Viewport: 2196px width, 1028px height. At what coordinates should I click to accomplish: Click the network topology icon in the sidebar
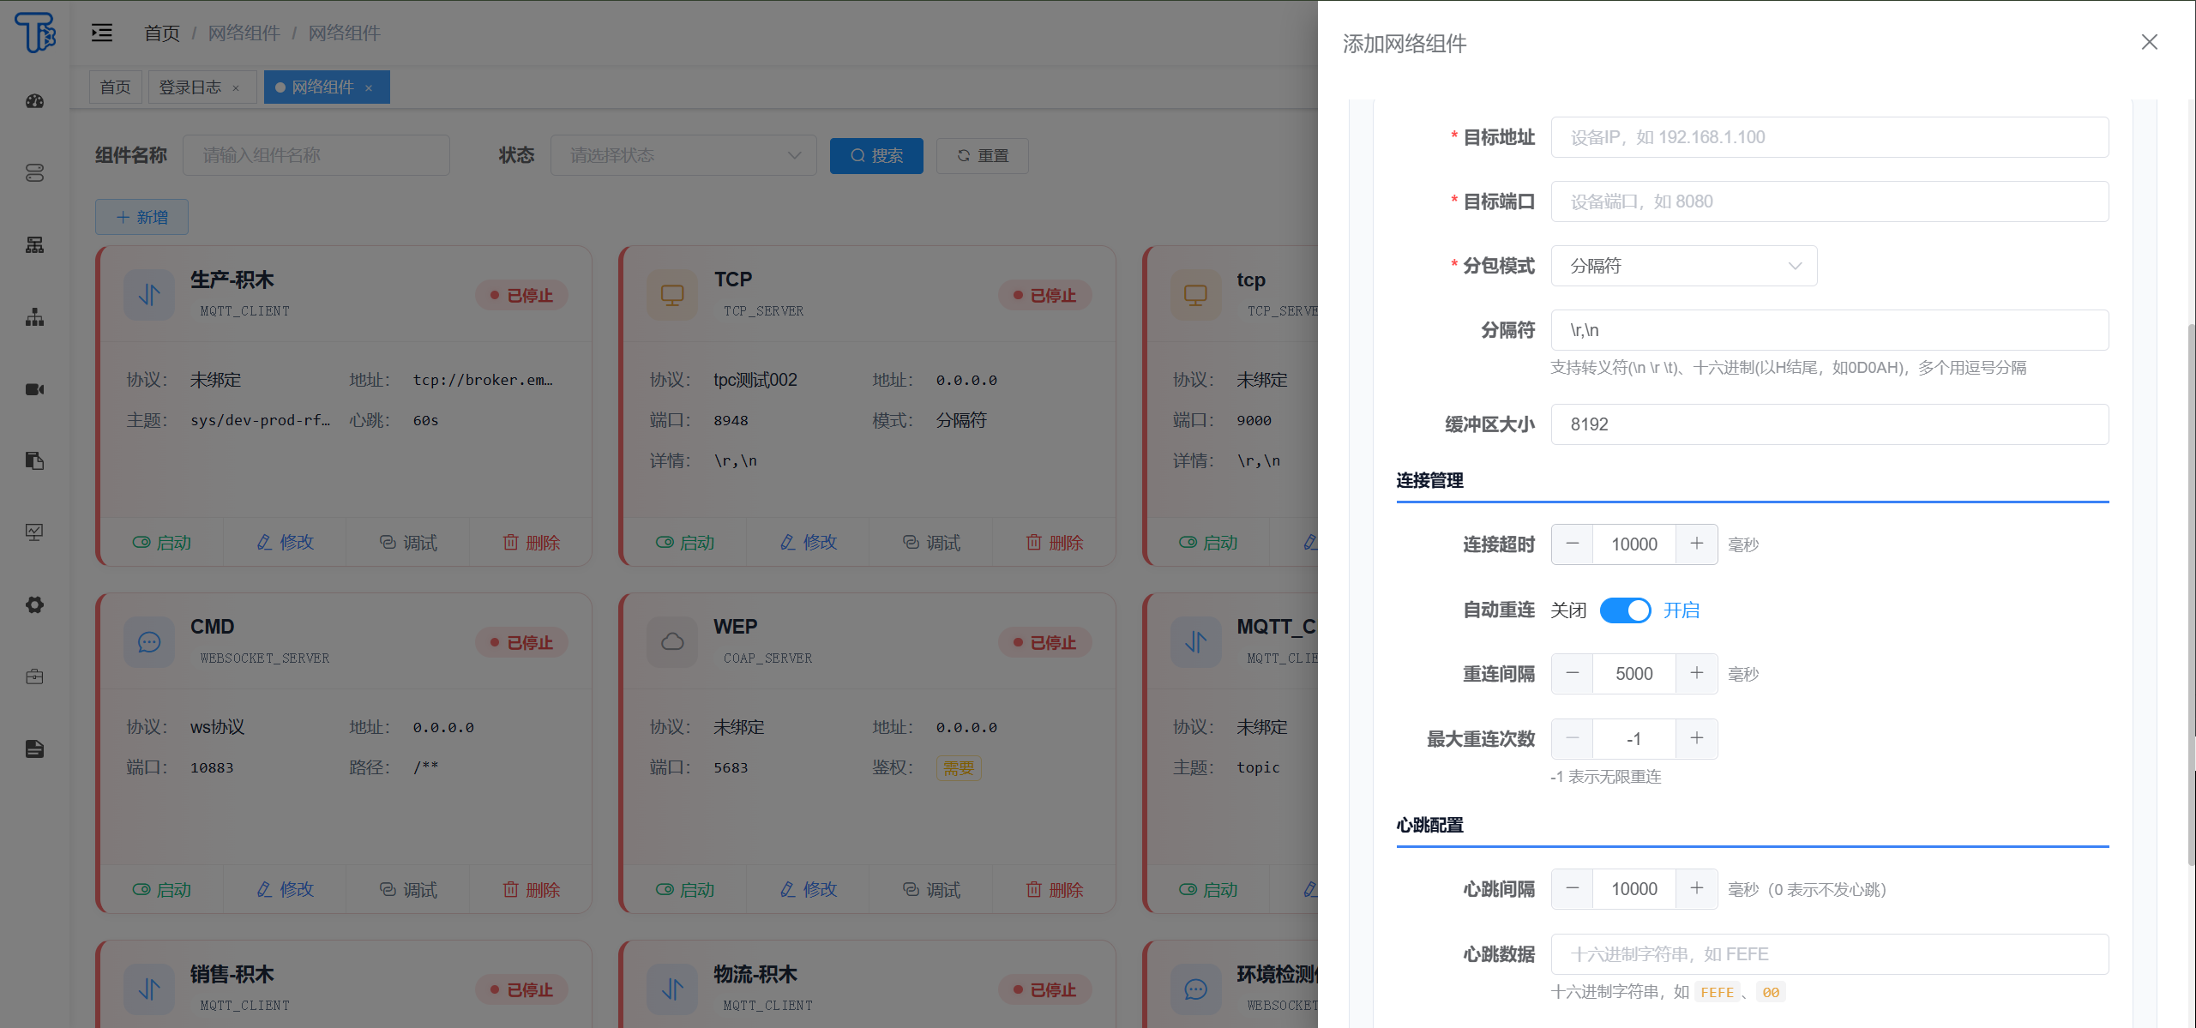click(x=34, y=317)
